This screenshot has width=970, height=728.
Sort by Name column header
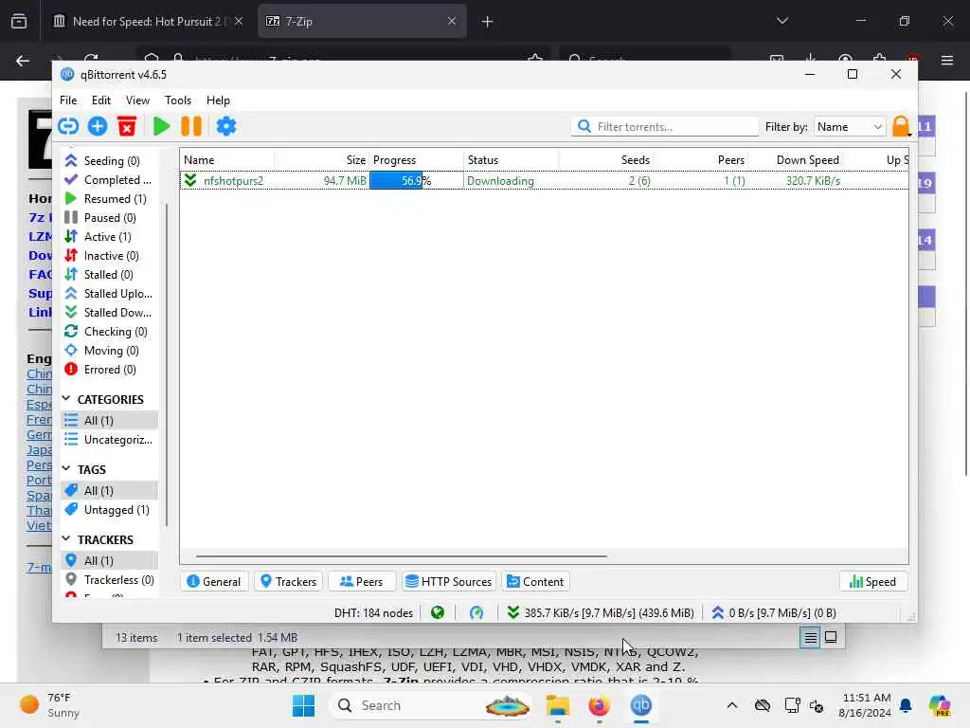pos(227,159)
